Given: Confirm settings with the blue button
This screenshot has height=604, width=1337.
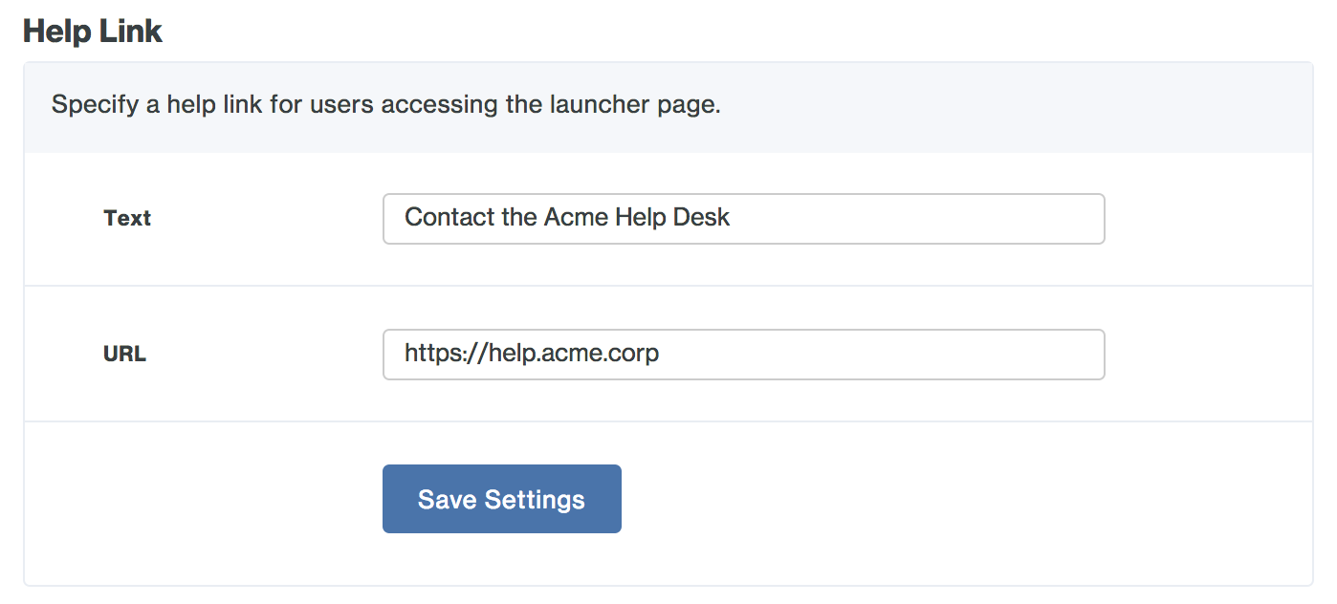Looking at the screenshot, I should point(501,498).
